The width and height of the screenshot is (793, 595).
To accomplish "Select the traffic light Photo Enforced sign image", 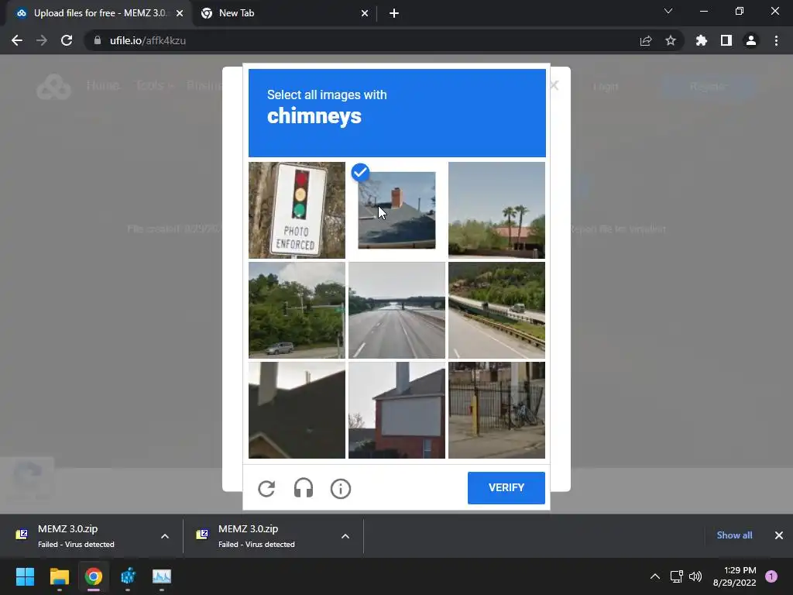I will tap(297, 210).
